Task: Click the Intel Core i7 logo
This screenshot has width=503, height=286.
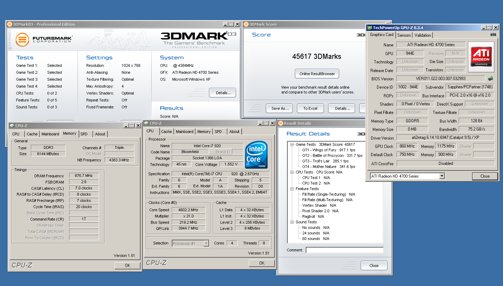Action: (257, 154)
